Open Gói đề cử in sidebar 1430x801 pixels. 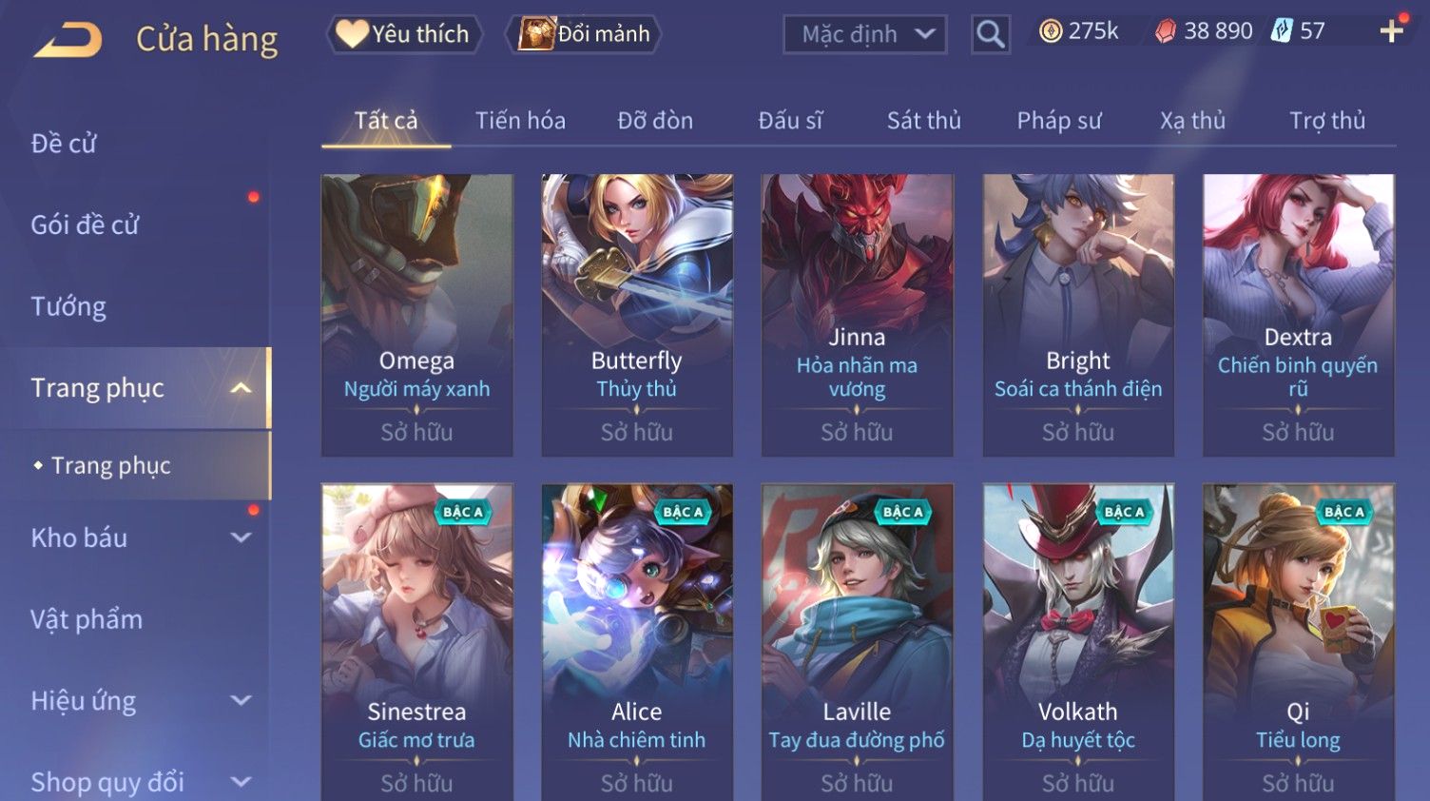tap(85, 225)
